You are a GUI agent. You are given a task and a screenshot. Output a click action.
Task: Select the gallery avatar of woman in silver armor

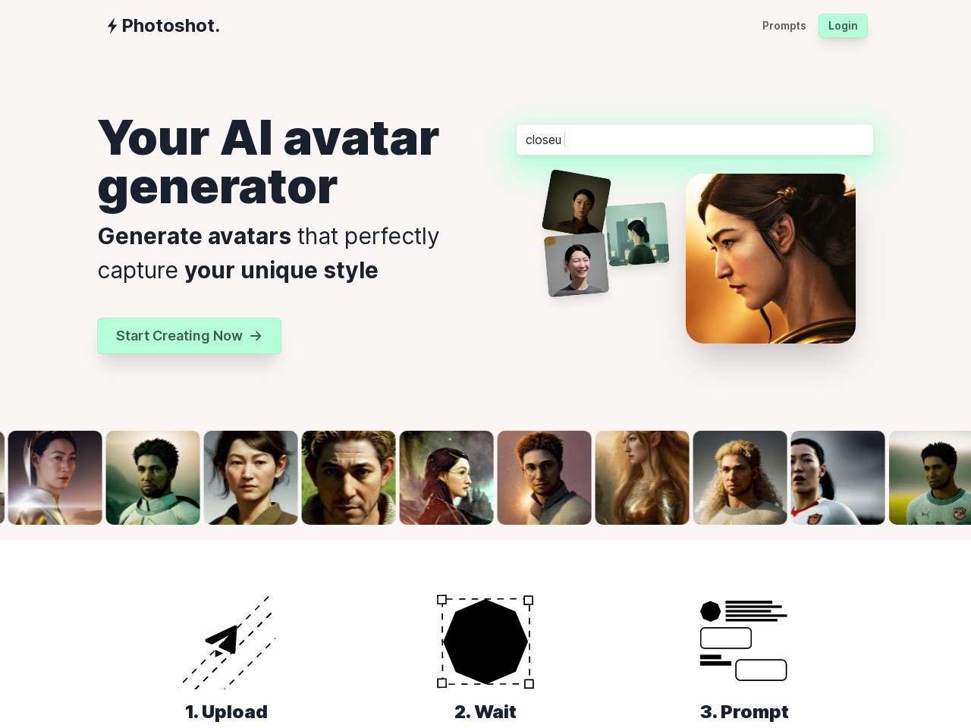[x=55, y=478]
